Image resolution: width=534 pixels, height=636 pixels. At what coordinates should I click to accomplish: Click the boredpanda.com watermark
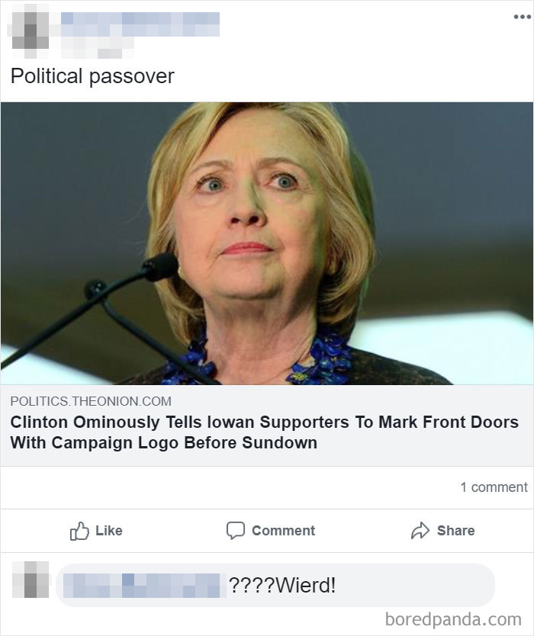pos(453,620)
